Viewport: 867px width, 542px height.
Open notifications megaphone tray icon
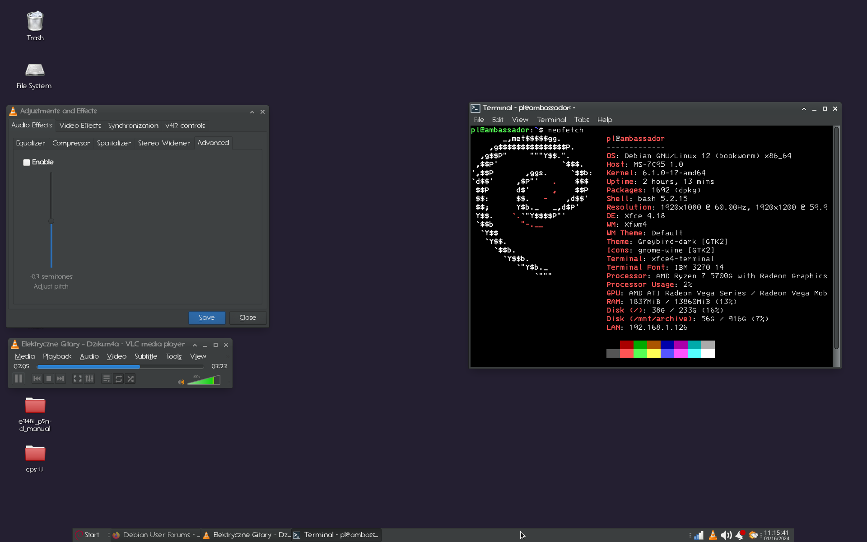pyautogui.click(x=740, y=535)
